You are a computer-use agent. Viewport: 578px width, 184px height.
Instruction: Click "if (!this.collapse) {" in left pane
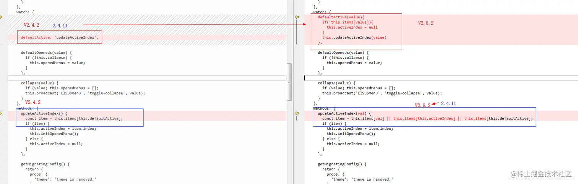coord(48,57)
